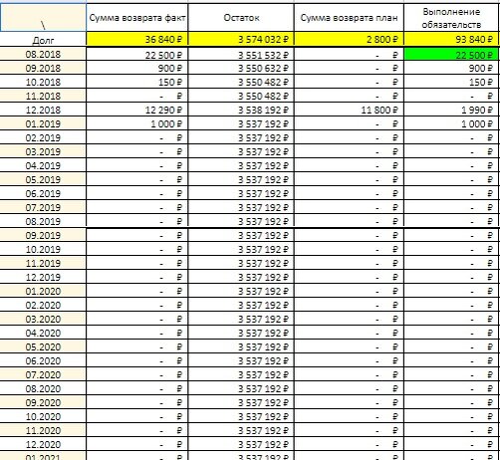
Task: Select the date cell 11.2019
Action: [43, 263]
